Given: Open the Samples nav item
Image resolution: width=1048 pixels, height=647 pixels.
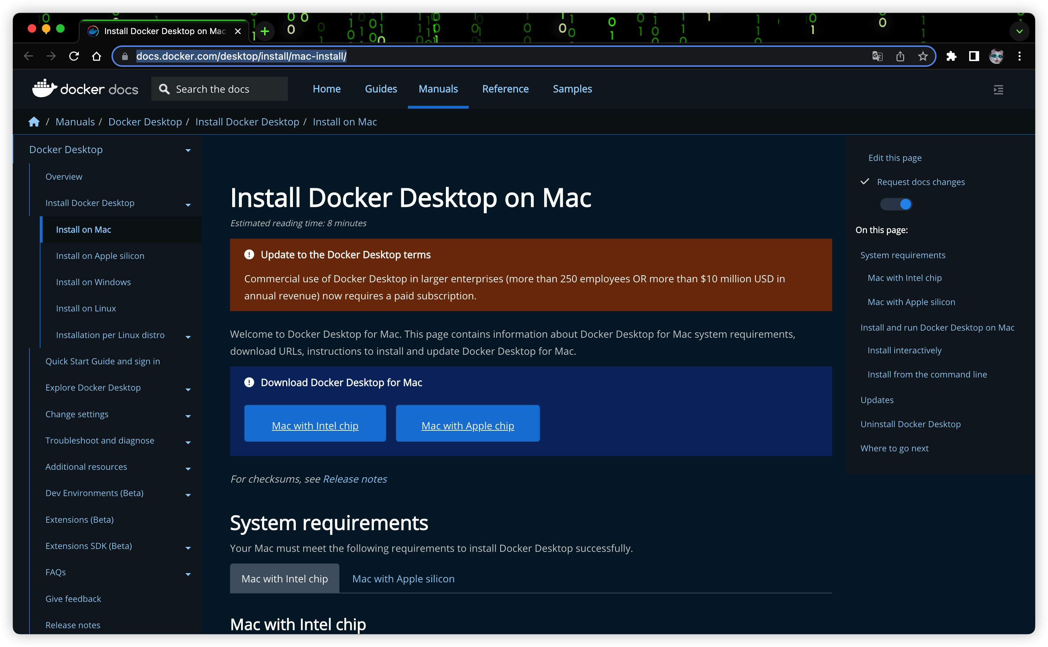Looking at the screenshot, I should coord(572,88).
